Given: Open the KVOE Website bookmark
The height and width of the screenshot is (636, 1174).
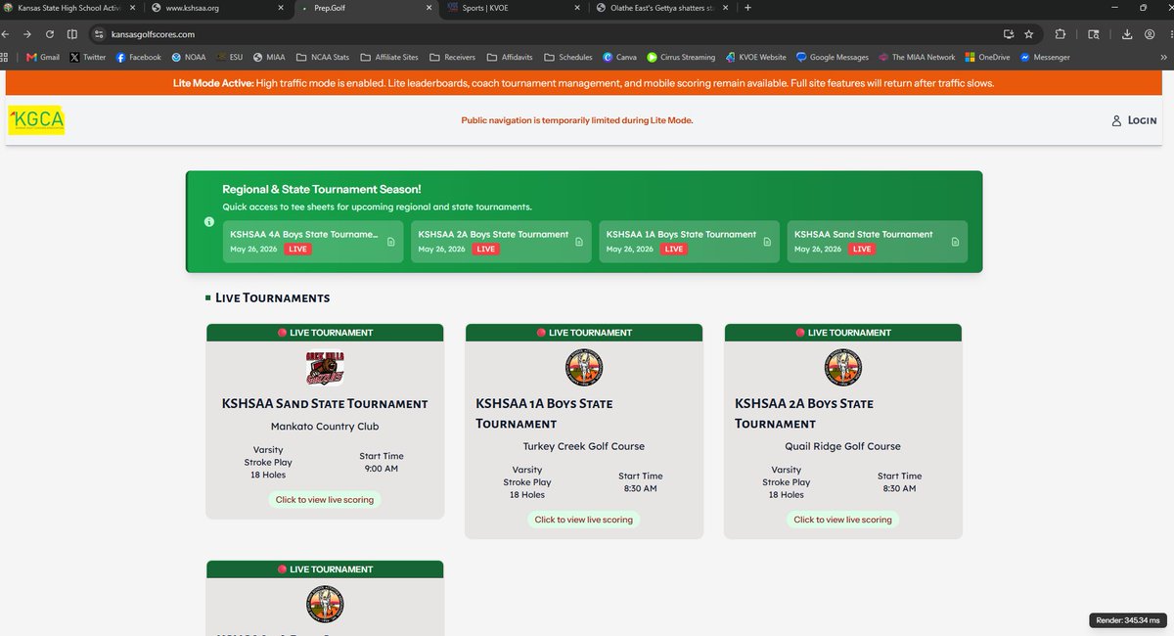Looking at the screenshot, I should click(x=755, y=57).
